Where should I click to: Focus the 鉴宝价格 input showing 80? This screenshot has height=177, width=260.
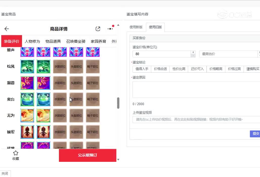162,54
